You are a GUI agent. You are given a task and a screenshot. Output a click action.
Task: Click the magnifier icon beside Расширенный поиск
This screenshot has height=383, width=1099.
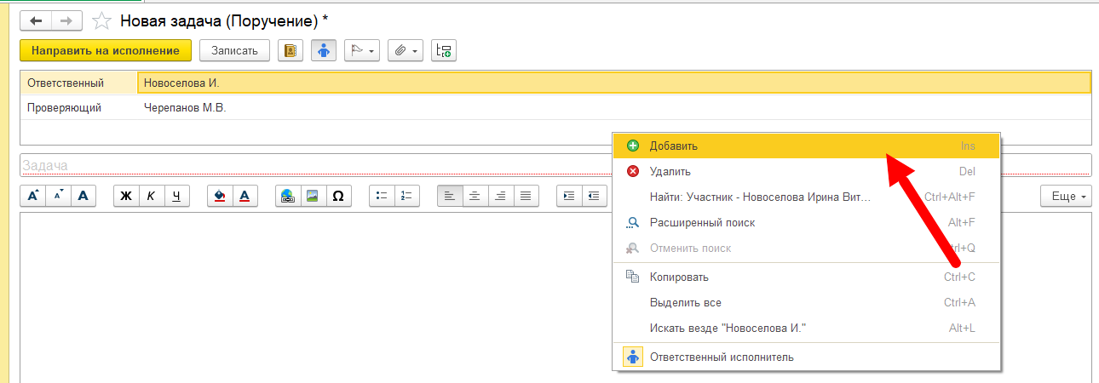[633, 223]
